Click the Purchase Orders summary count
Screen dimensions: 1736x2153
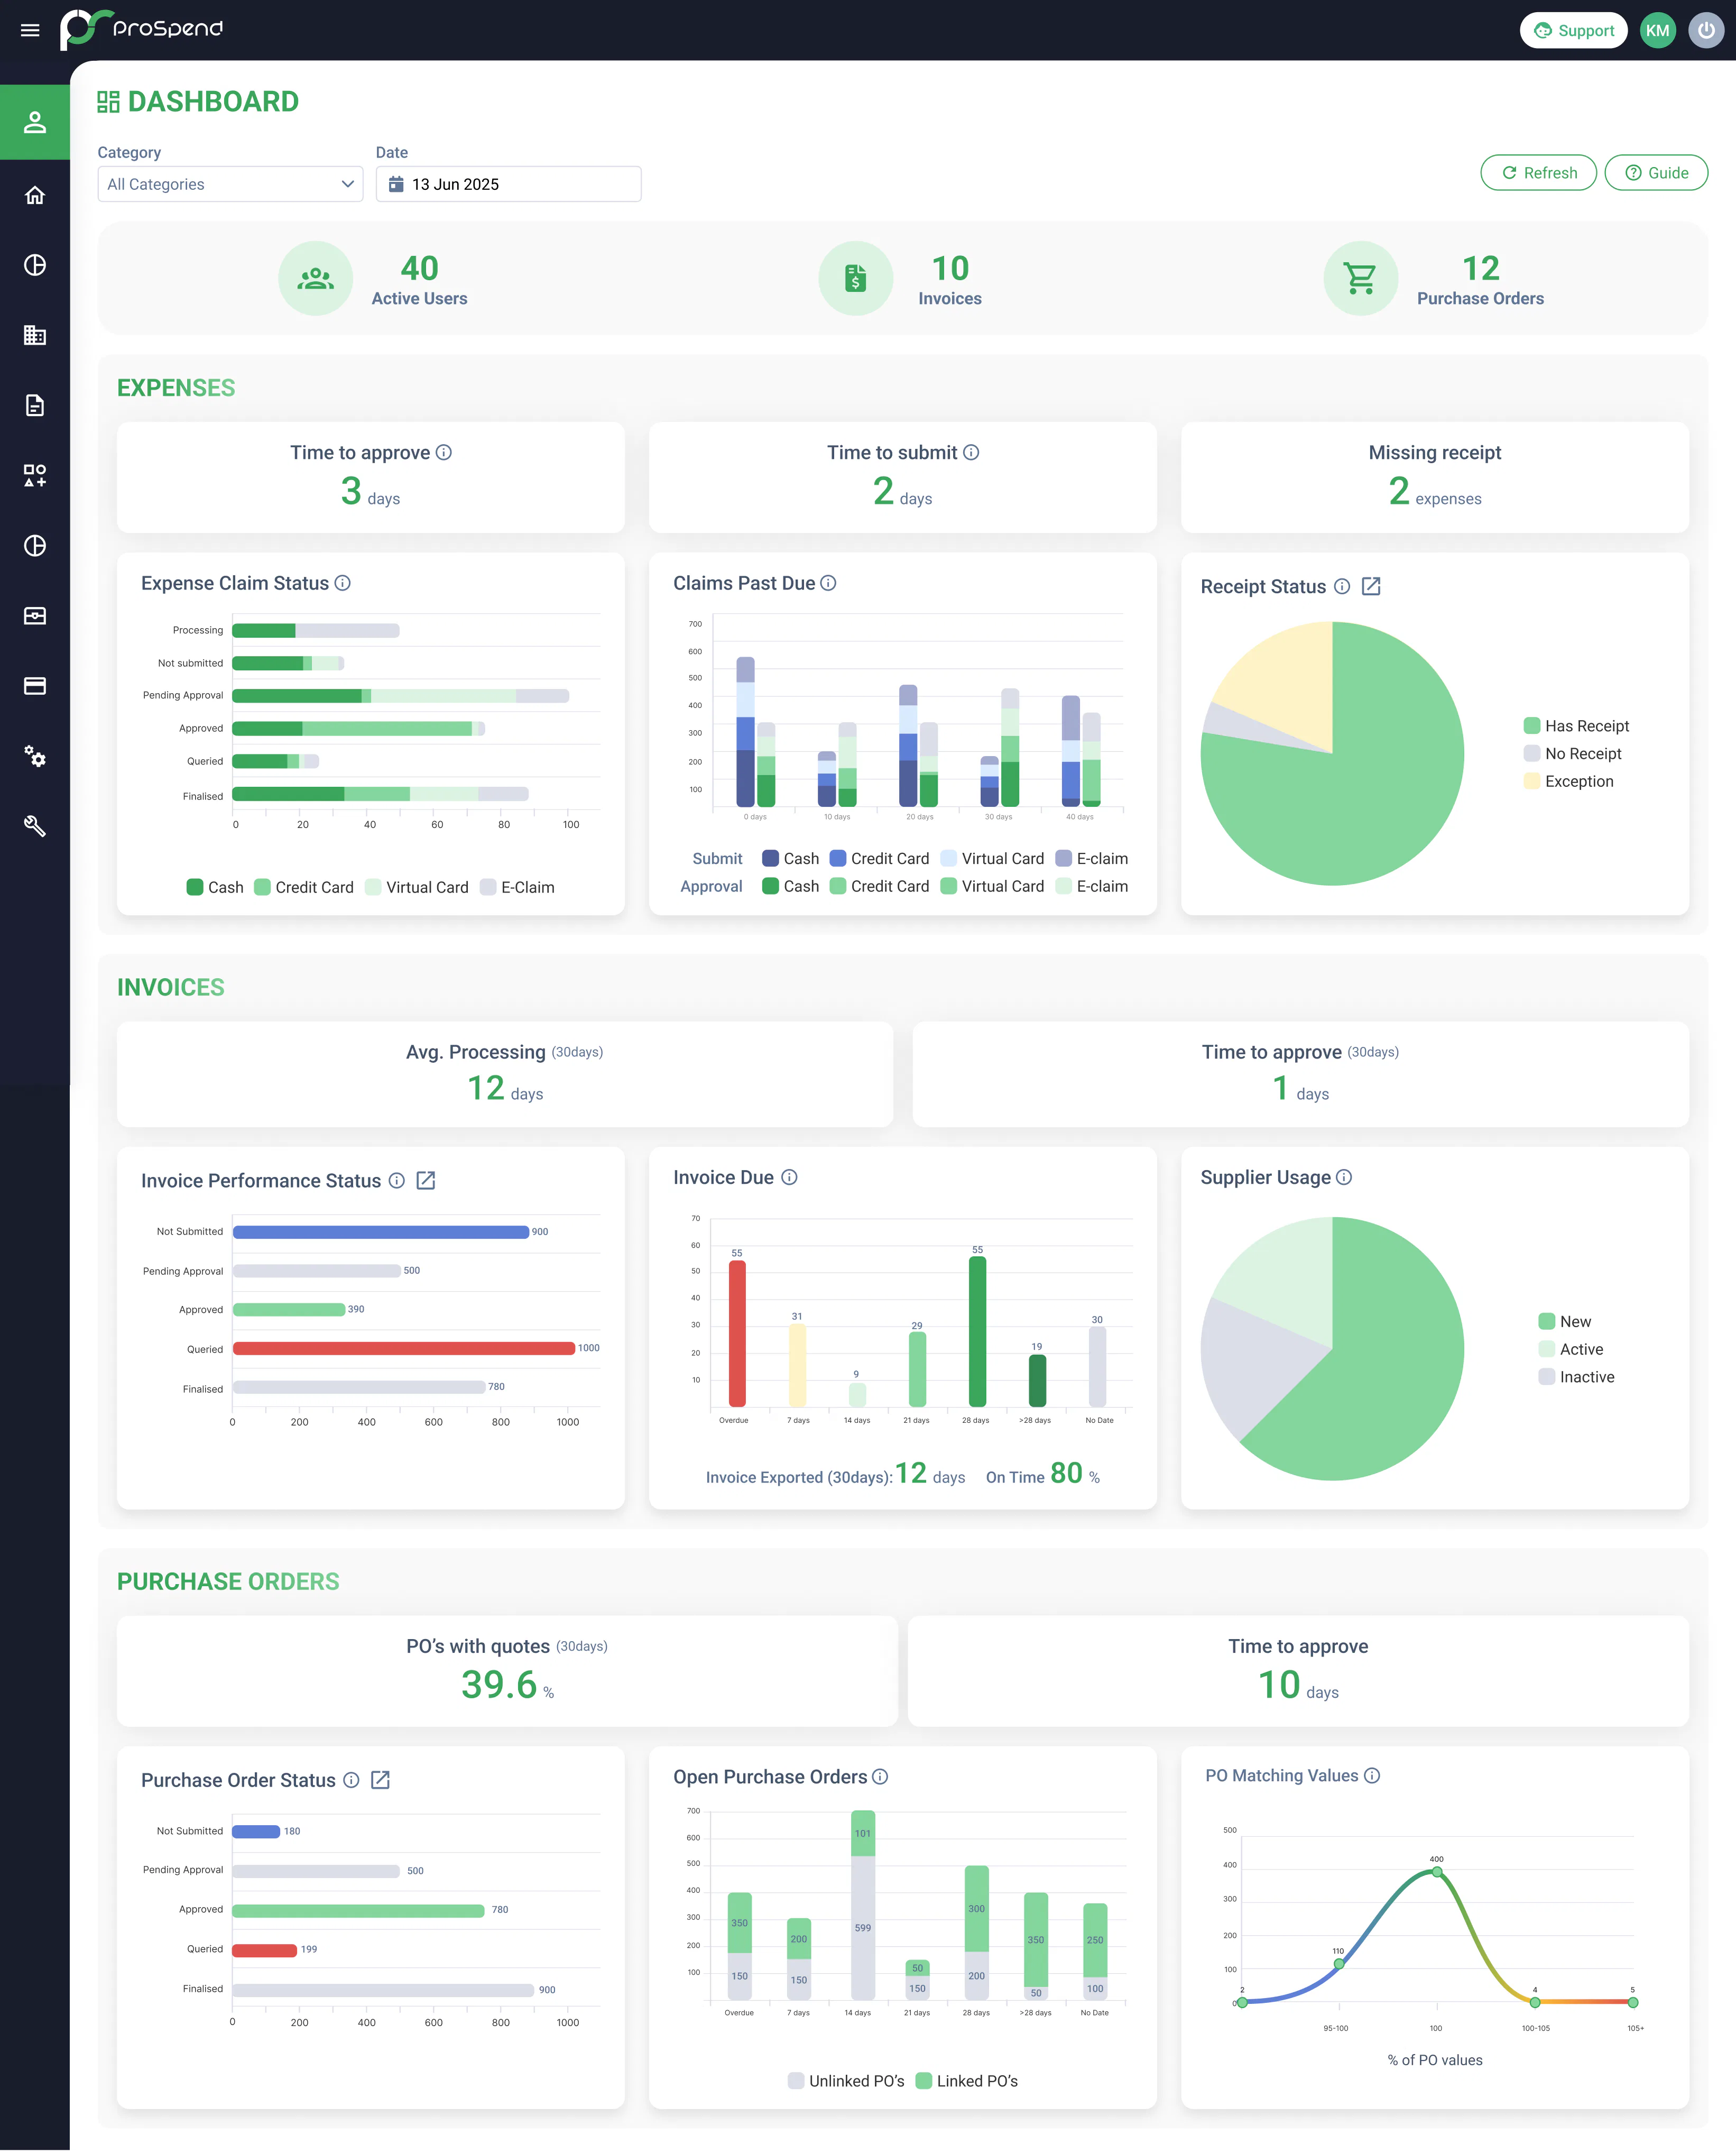pos(1481,268)
